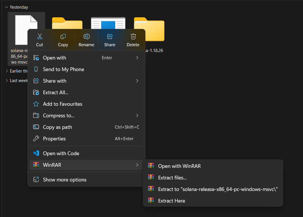Choose Open with WinRAR
Viewport: 303px width, 217px height.
[179, 166]
